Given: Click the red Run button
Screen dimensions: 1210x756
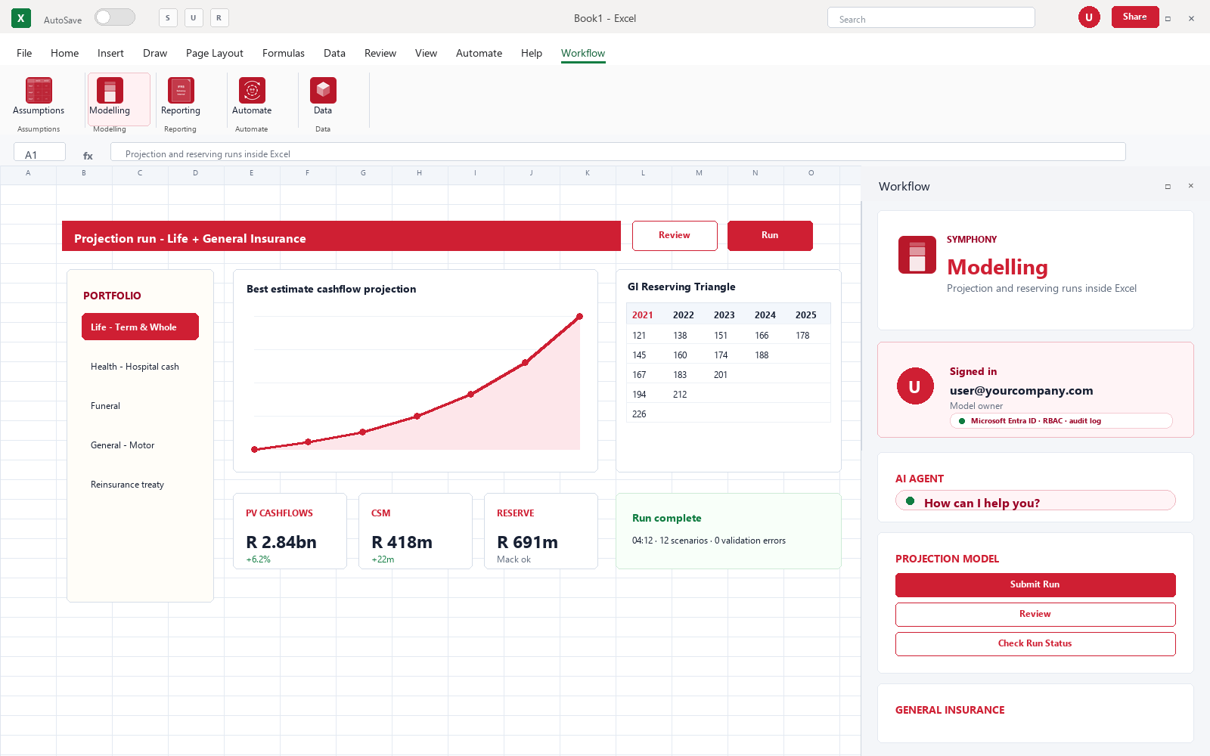Looking at the screenshot, I should [770, 236].
